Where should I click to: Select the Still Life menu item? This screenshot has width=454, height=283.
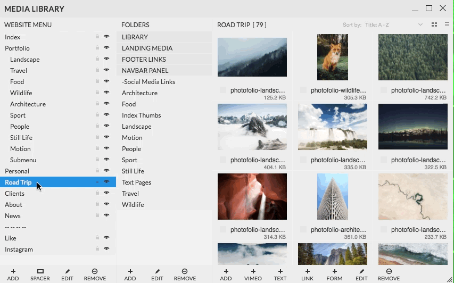(x=21, y=138)
